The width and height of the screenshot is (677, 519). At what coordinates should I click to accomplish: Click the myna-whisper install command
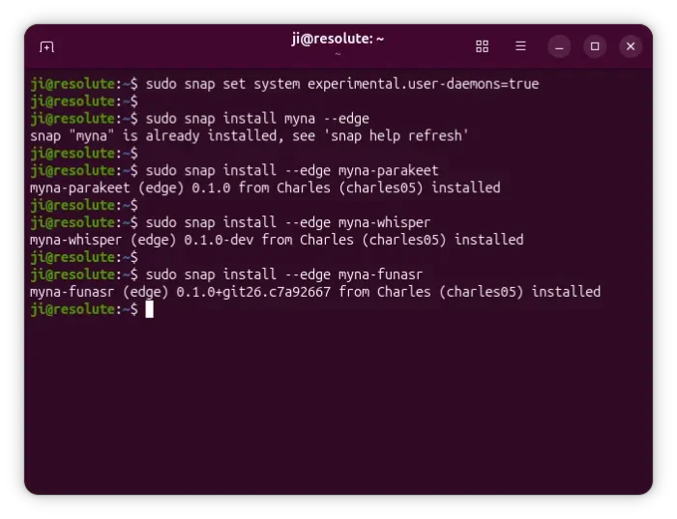(288, 222)
